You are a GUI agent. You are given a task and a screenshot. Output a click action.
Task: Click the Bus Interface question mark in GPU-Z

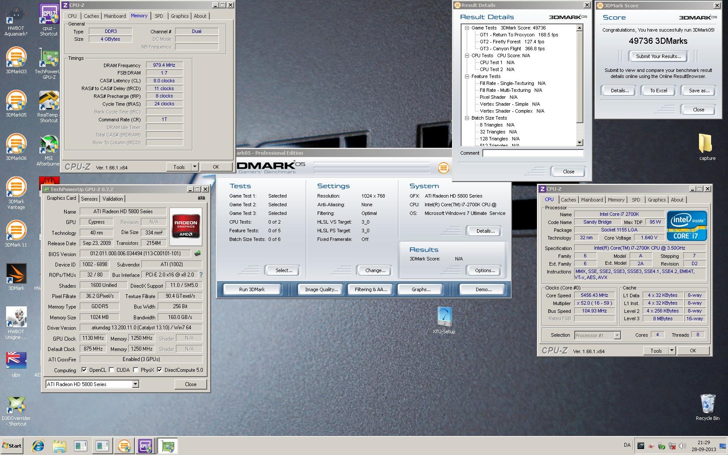(x=201, y=275)
